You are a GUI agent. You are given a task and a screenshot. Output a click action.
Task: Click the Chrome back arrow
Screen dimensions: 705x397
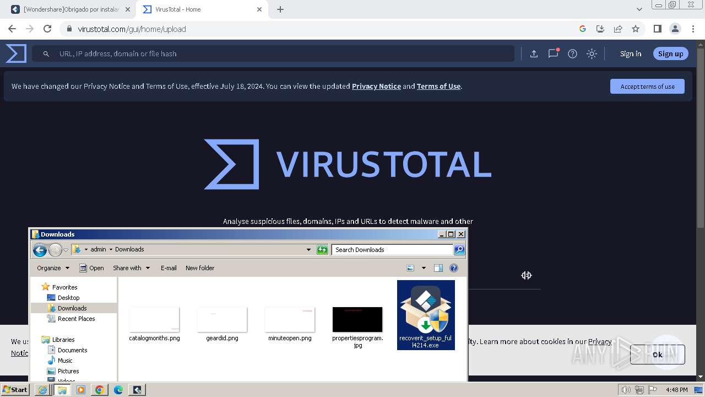[12, 29]
